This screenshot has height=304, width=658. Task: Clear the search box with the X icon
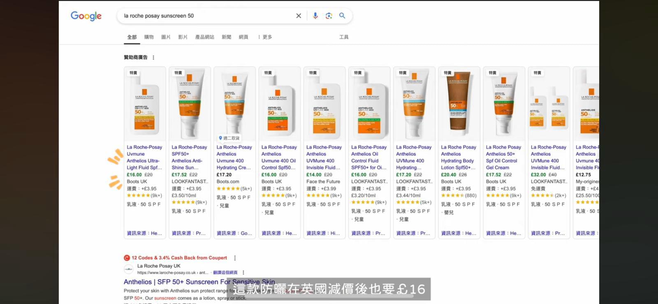coord(299,16)
